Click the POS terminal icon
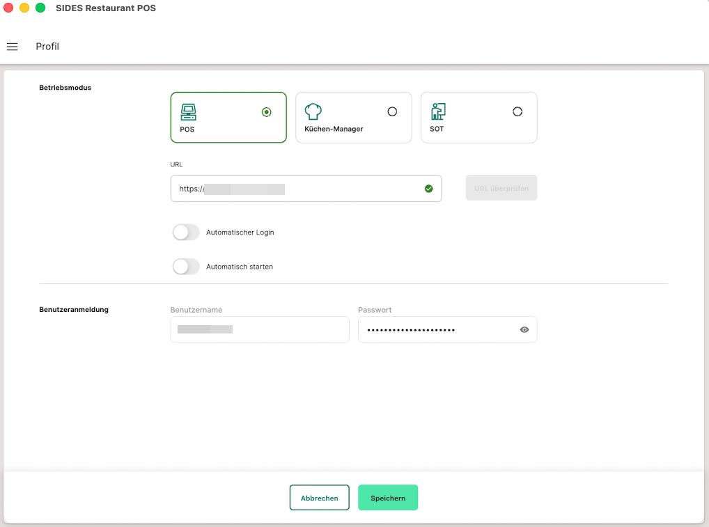Image resolution: width=709 pixels, height=527 pixels. (x=188, y=111)
